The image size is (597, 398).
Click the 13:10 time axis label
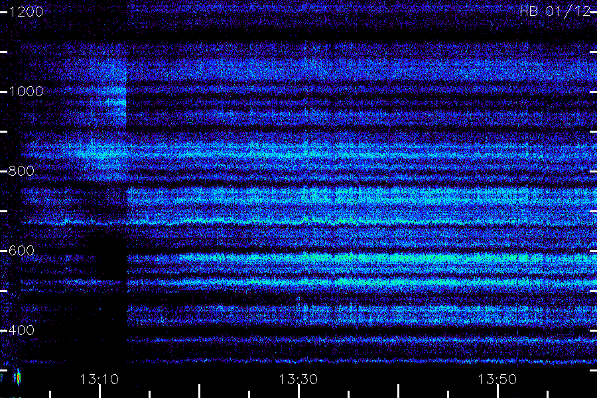click(x=99, y=379)
